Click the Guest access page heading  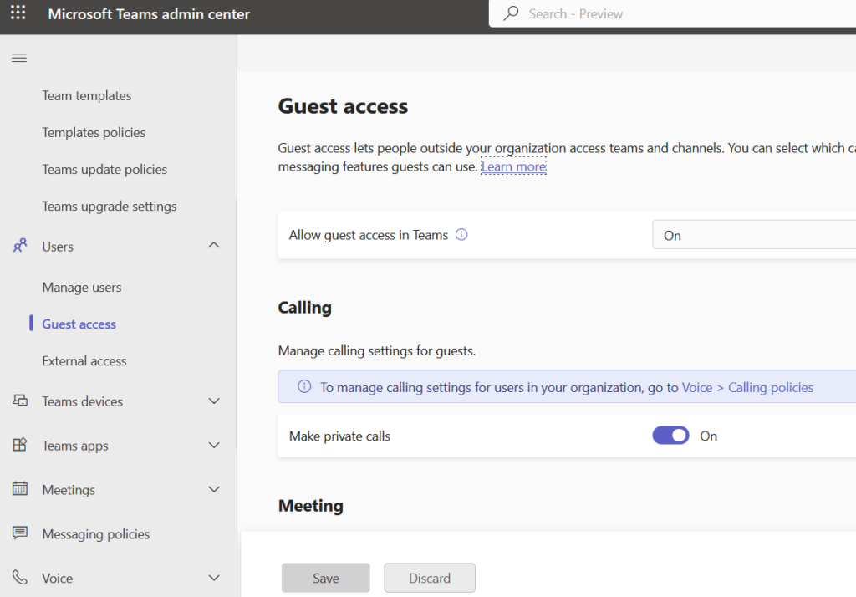pyautogui.click(x=343, y=106)
